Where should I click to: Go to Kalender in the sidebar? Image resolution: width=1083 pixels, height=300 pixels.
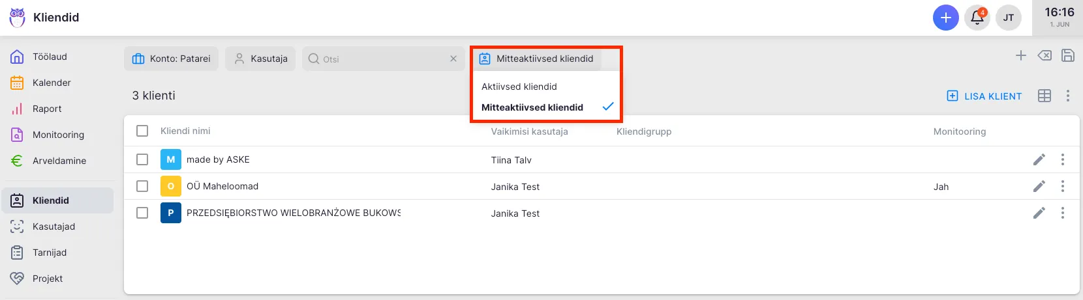coord(52,83)
